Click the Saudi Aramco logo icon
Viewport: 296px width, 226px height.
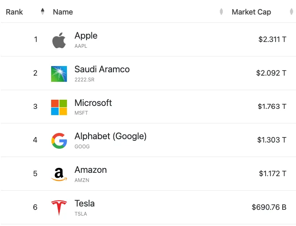(x=59, y=74)
